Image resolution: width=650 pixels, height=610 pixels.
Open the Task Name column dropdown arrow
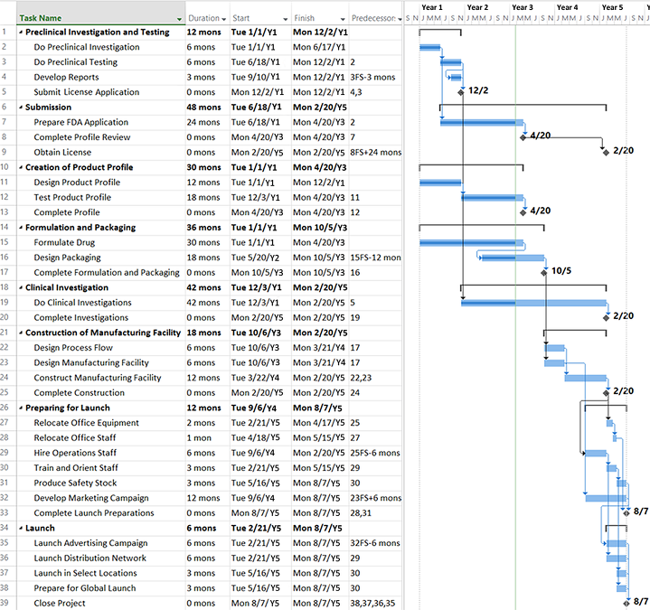tap(179, 18)
